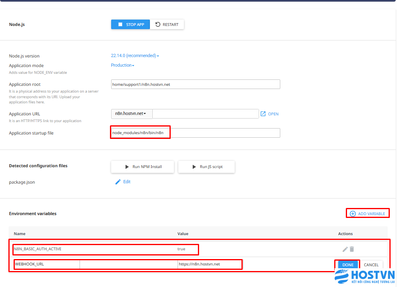Select the n8n.hostvn.net domain dropdown
This screenshot has width=397, height=287.
click(132, 114)
